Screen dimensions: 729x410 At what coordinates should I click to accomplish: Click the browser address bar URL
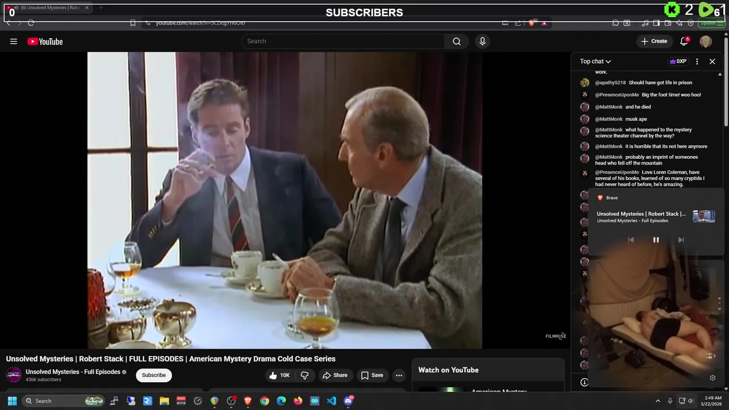point(200,23)
